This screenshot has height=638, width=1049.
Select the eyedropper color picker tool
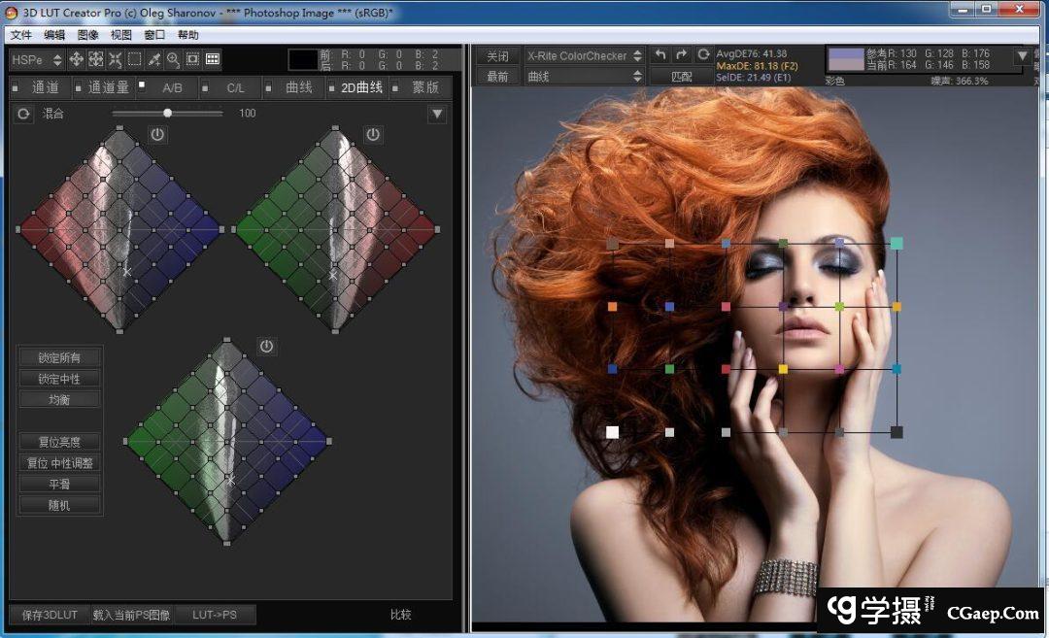153,59
